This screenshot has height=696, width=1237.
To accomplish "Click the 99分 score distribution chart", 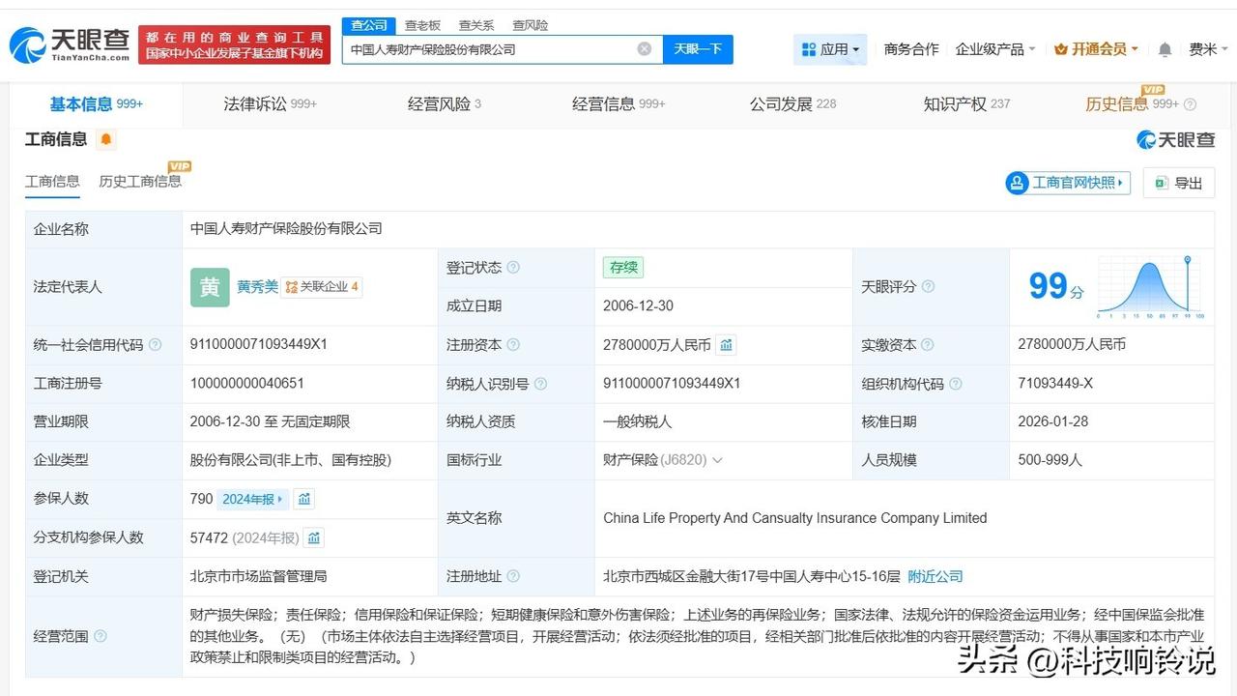I will (1150, 287).
